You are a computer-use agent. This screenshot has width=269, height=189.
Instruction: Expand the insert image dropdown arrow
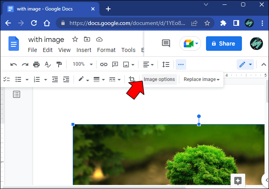tap(133, 65)
